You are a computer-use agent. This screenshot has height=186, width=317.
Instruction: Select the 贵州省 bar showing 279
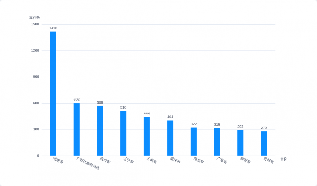point(264,144)
